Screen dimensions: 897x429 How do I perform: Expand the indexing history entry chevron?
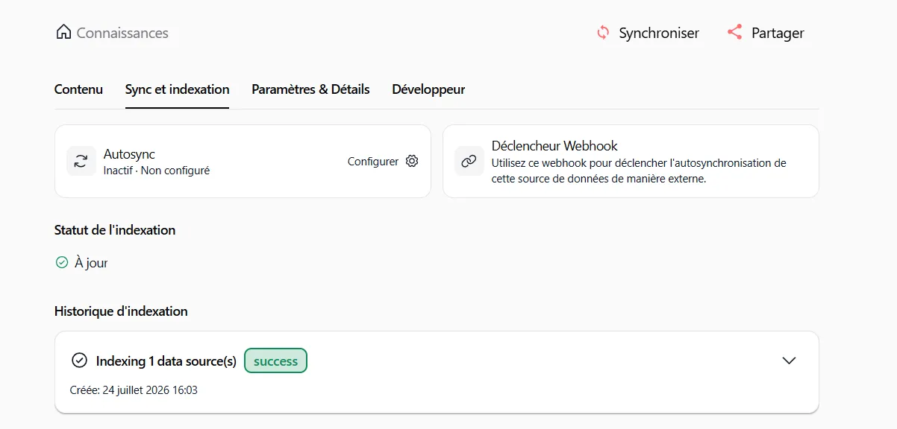pos(789,360)
